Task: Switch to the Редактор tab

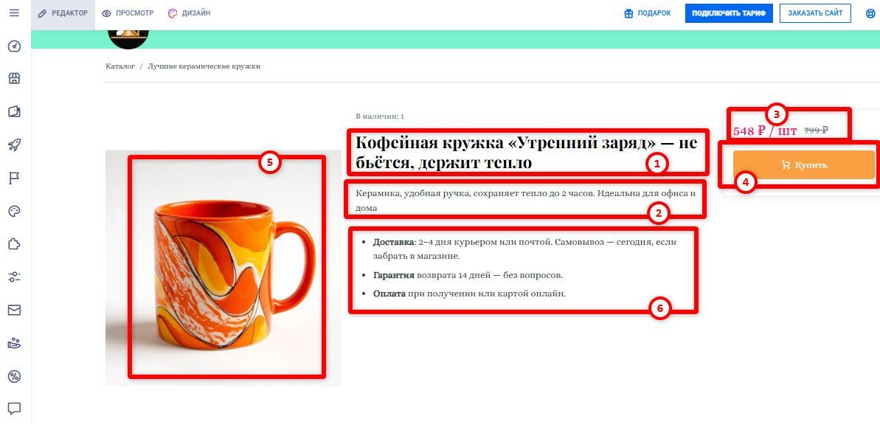Action: [x=63, y=13]
